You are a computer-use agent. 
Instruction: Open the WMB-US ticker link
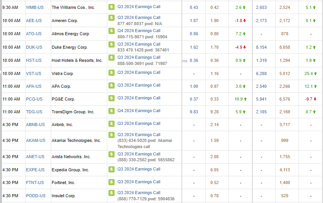click(x=34, y=7)
